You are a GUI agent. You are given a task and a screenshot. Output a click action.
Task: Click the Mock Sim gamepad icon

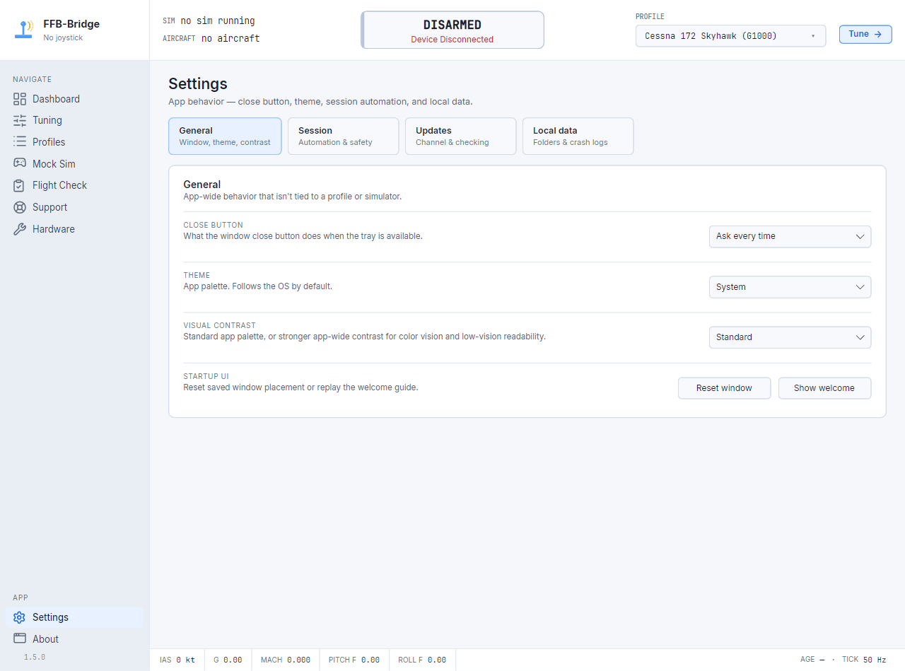(20, 163)
